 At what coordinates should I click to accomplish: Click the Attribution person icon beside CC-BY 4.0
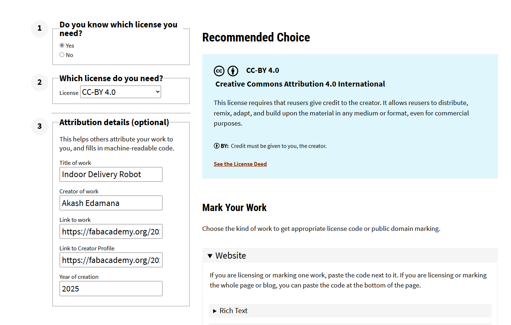(233, 71)
